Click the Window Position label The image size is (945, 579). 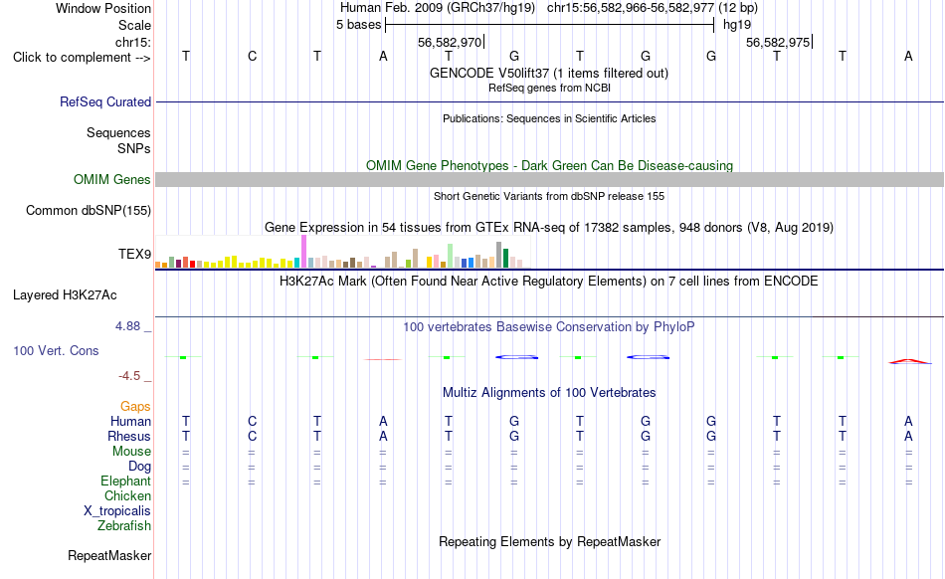[103, 8]
